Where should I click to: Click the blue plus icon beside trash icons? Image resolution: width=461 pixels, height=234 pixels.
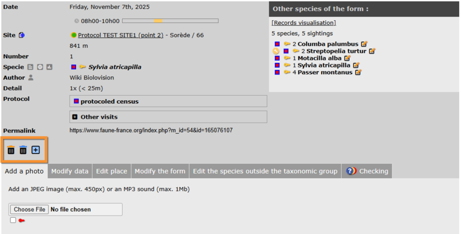[x=36, y=150]
